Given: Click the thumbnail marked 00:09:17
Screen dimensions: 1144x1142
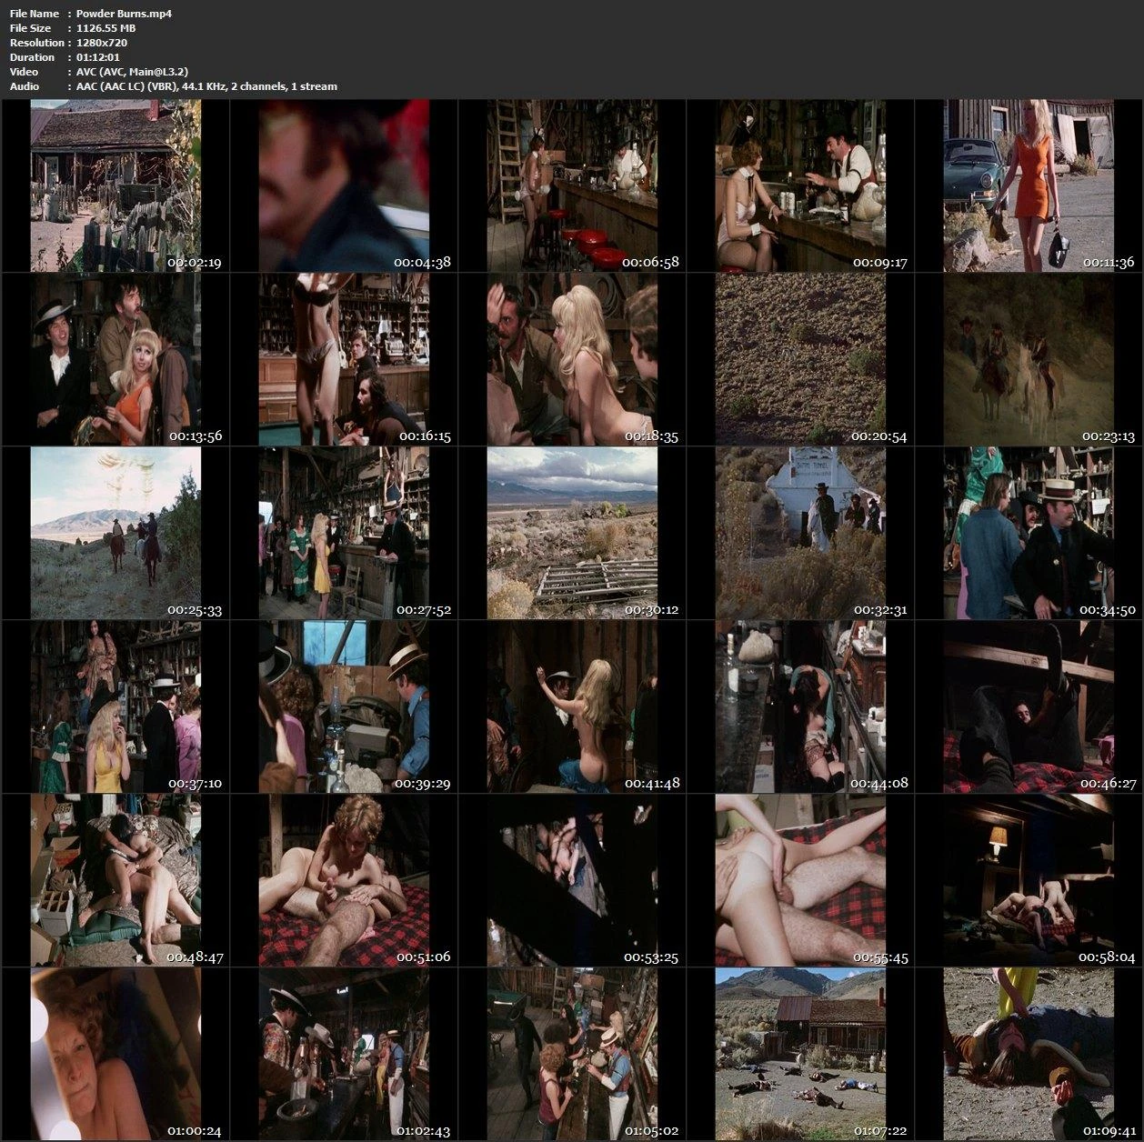Looking at the screenshot, I should pyautogui.click(x=800, y=185).
